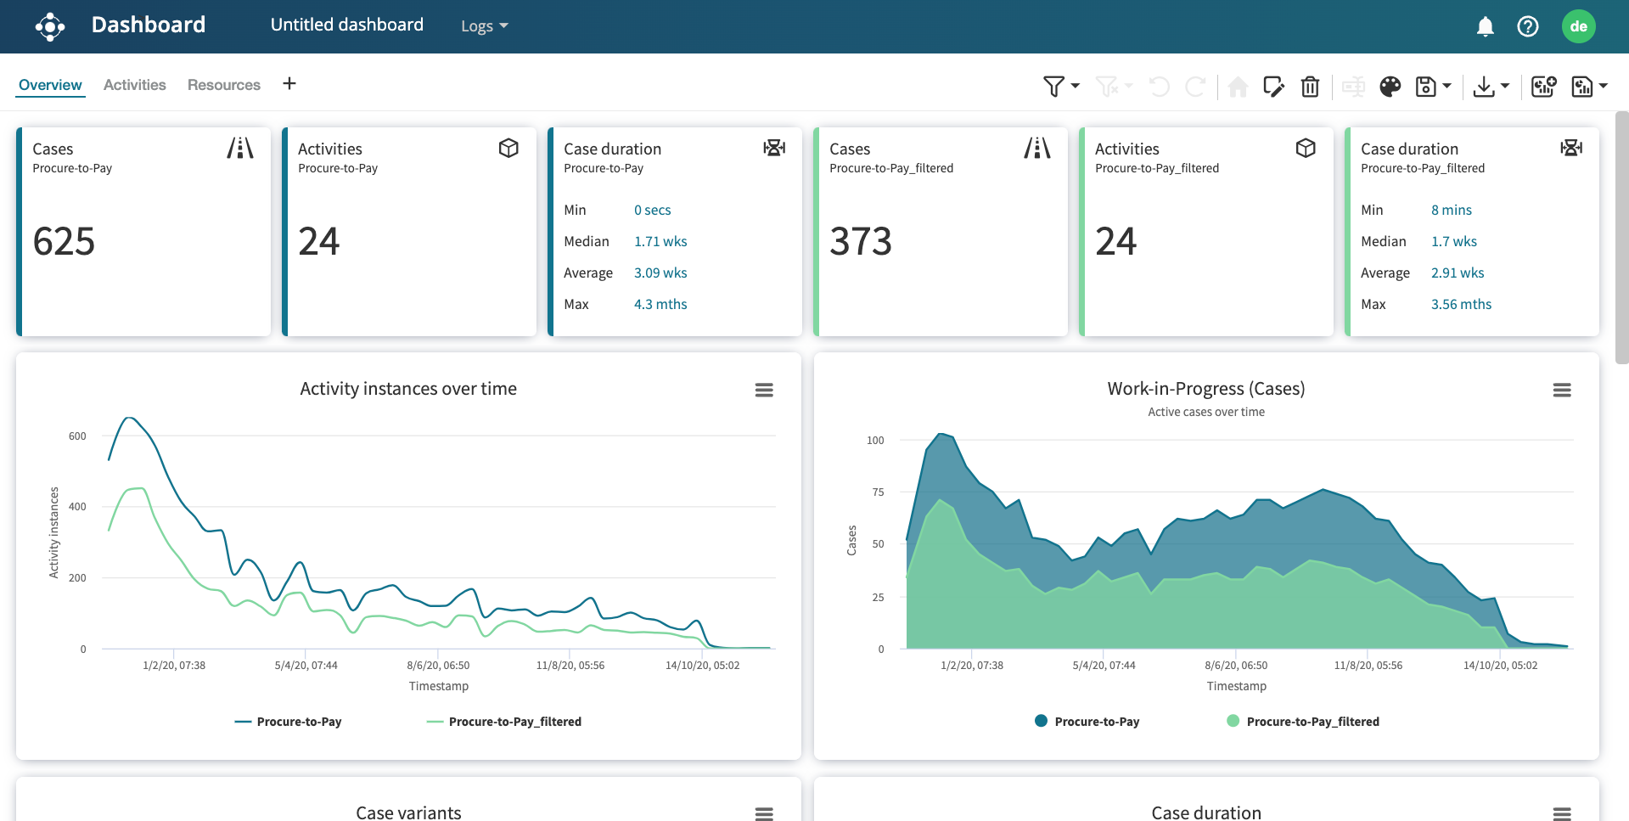Click the vertical page scrollbar
The height and width of the screenshot is (821, 1629).
pyautogui.click(x=1621, y=238)
